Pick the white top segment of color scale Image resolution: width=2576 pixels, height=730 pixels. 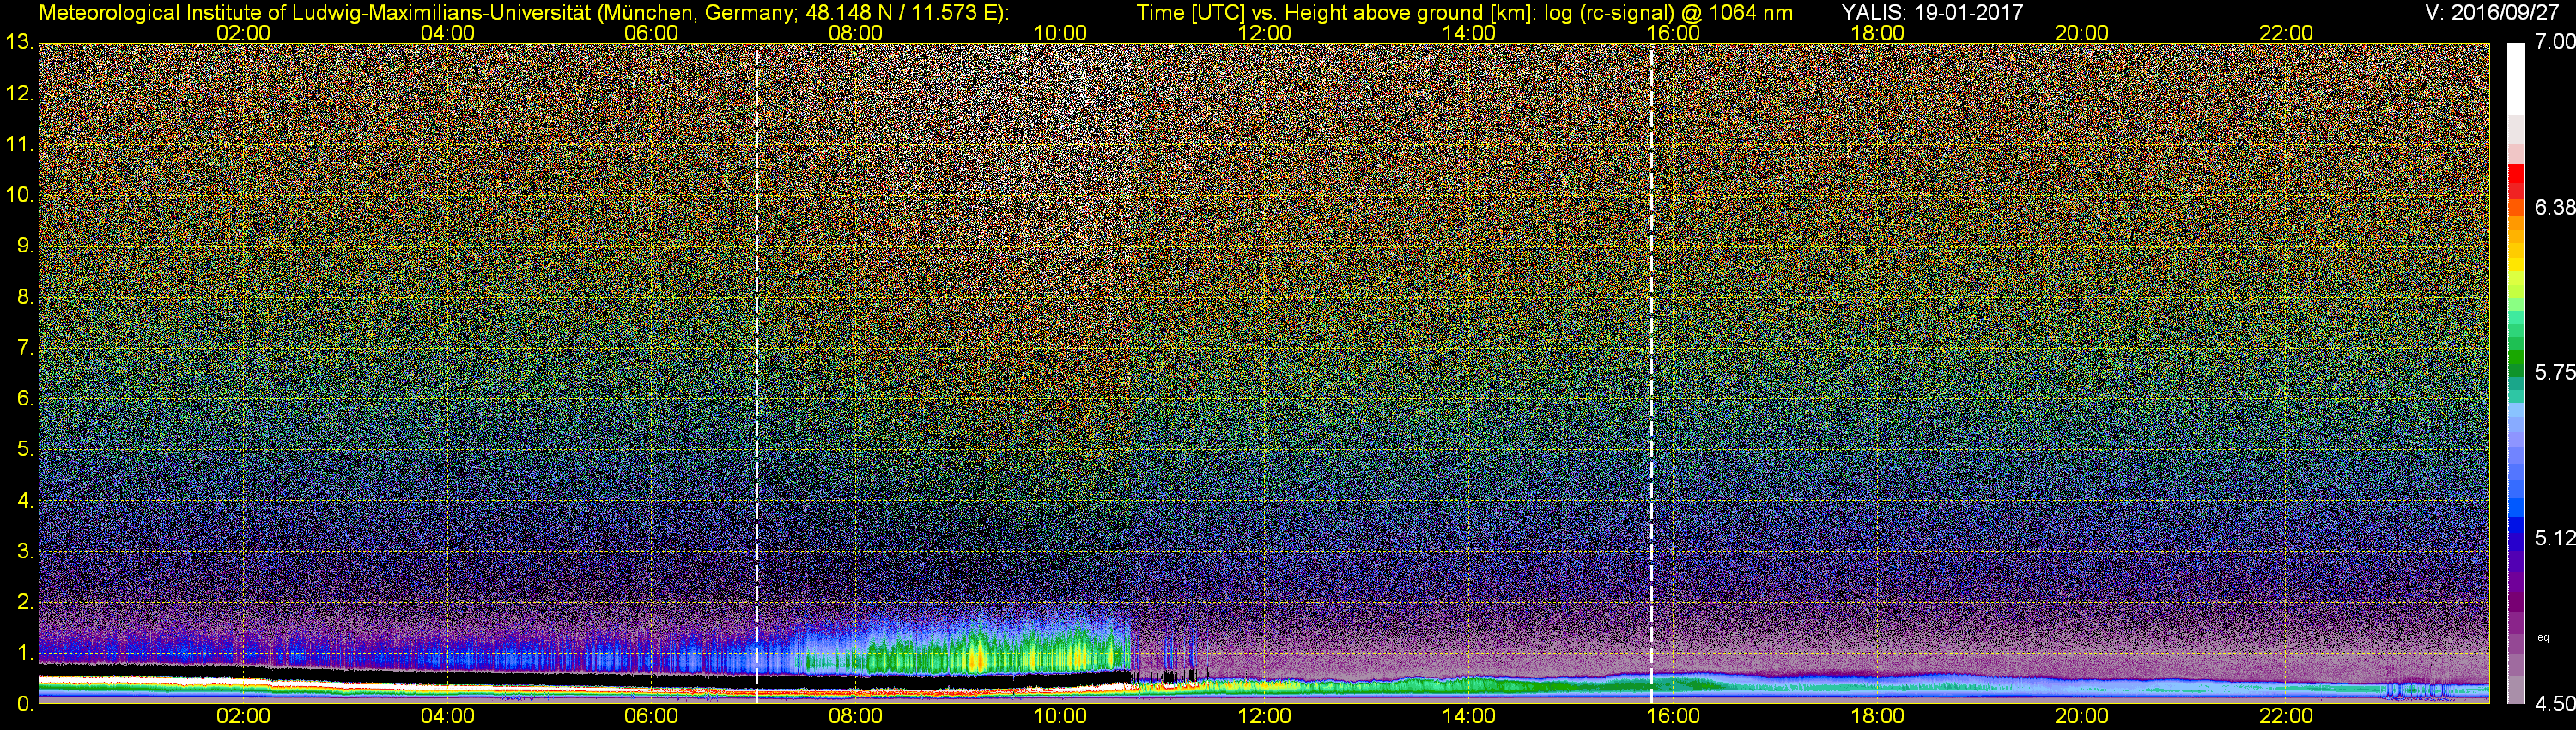pyautogui.click(x=2516, y=78)
